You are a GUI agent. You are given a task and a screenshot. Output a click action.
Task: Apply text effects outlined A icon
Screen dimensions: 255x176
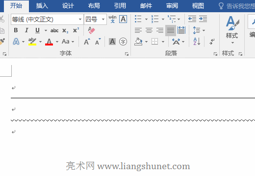[16, 42]
